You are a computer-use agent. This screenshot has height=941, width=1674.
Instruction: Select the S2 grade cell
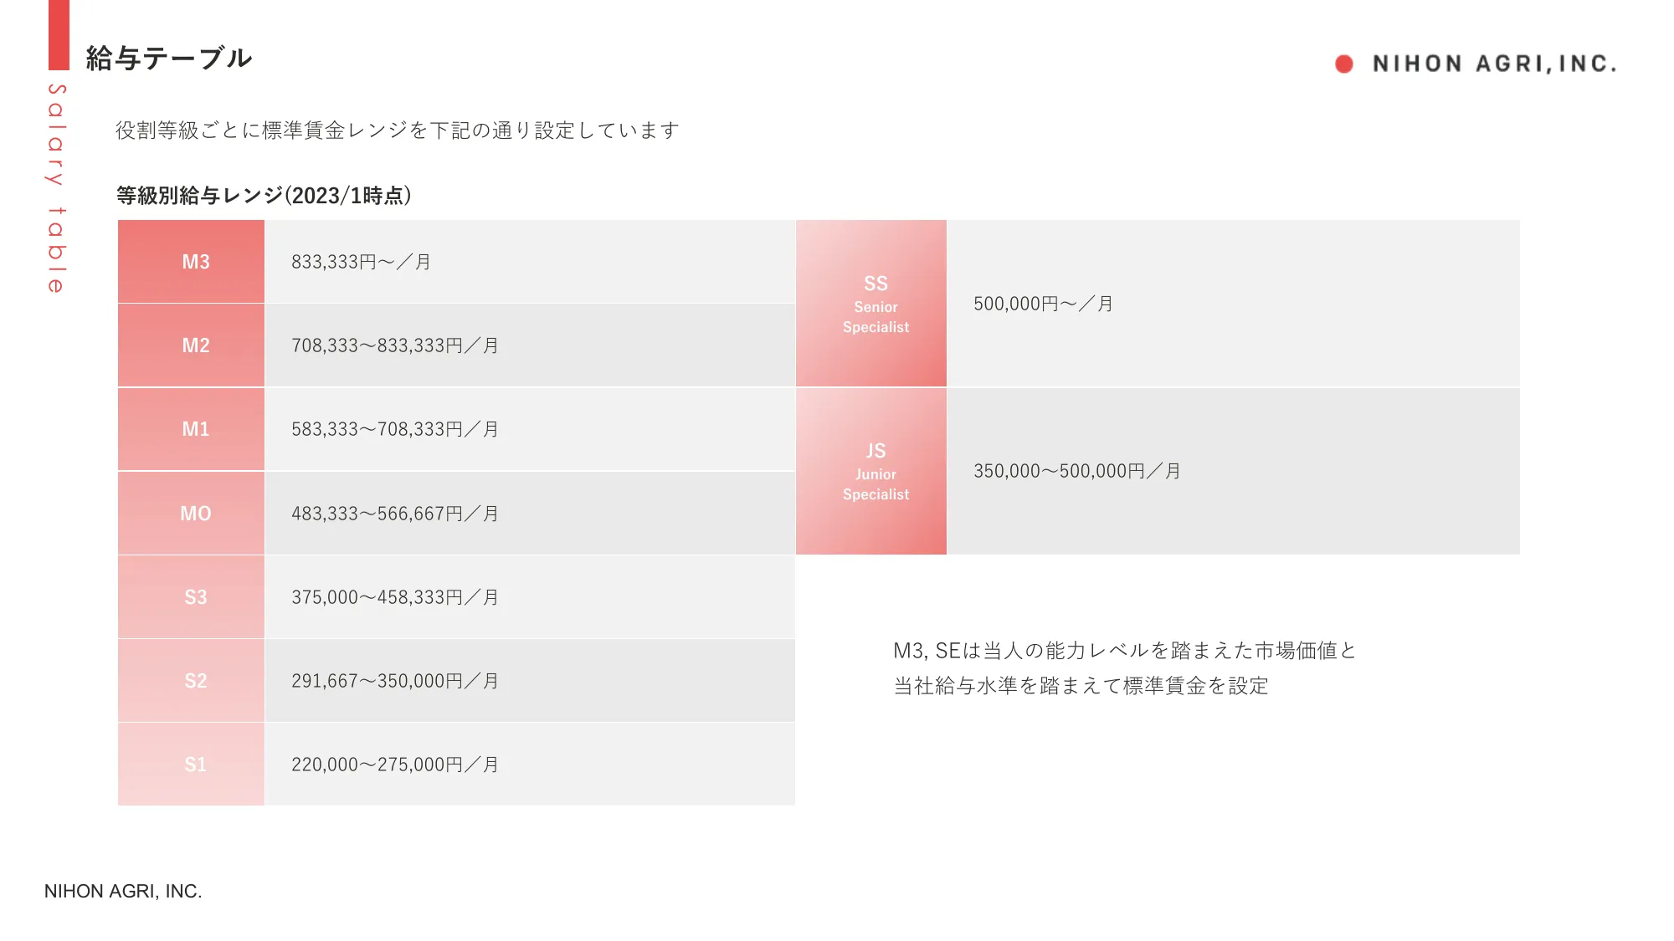(x=191, y=681)
